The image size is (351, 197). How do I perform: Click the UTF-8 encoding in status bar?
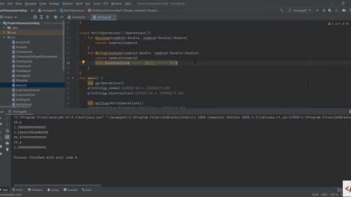click(334, 195)
